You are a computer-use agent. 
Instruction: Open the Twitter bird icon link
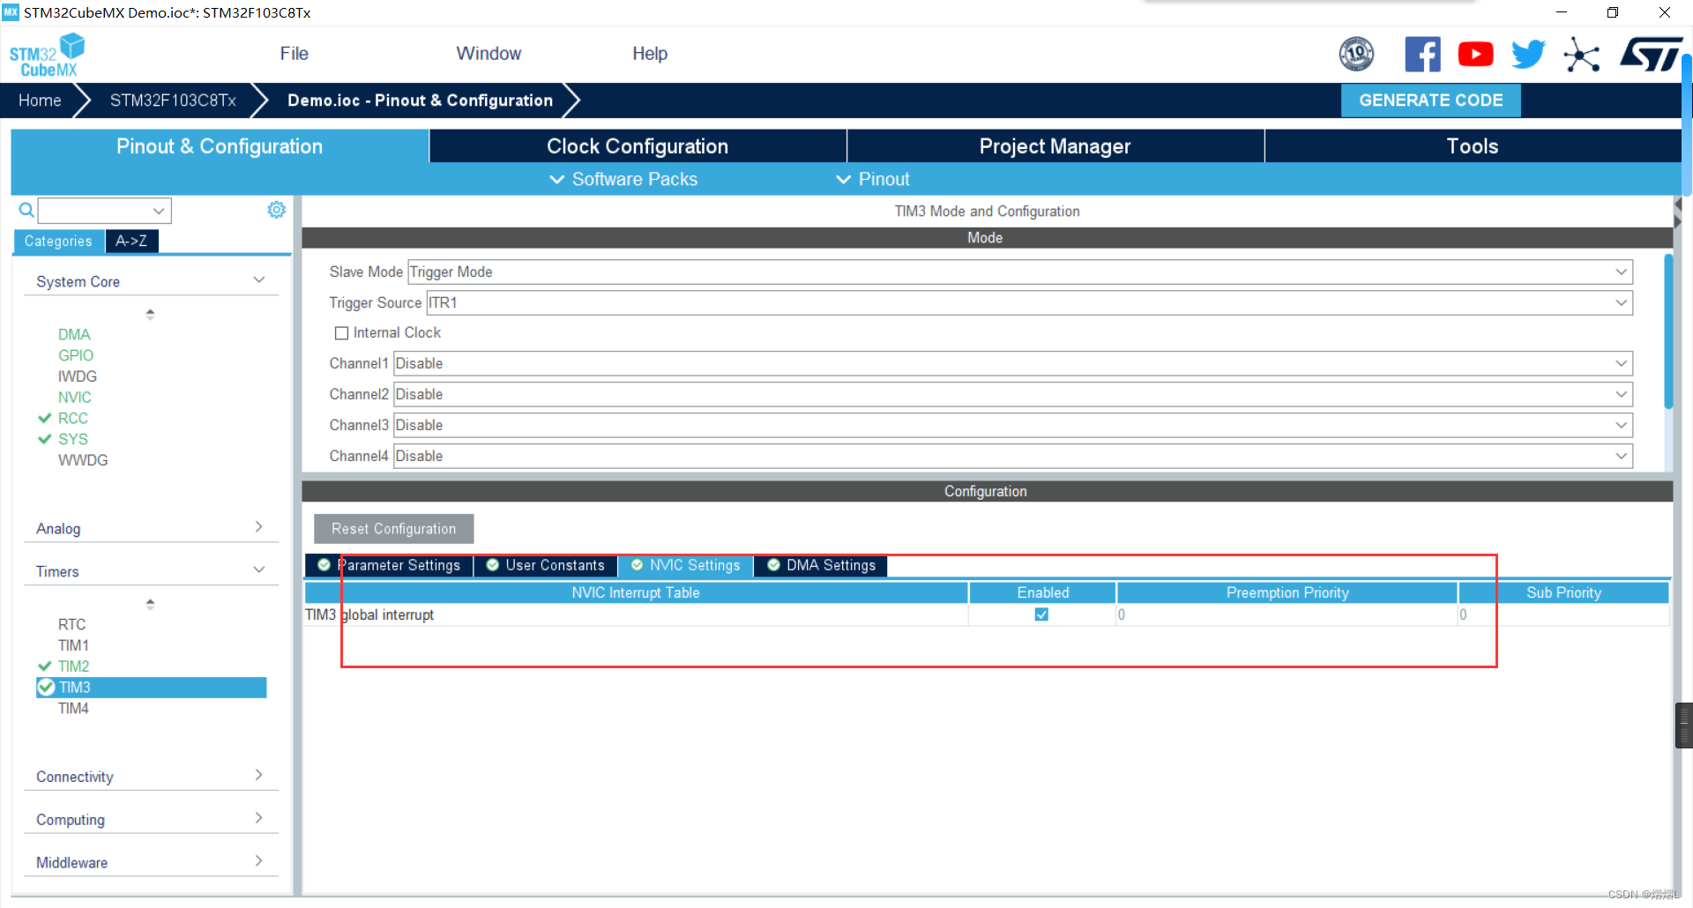1528,55
